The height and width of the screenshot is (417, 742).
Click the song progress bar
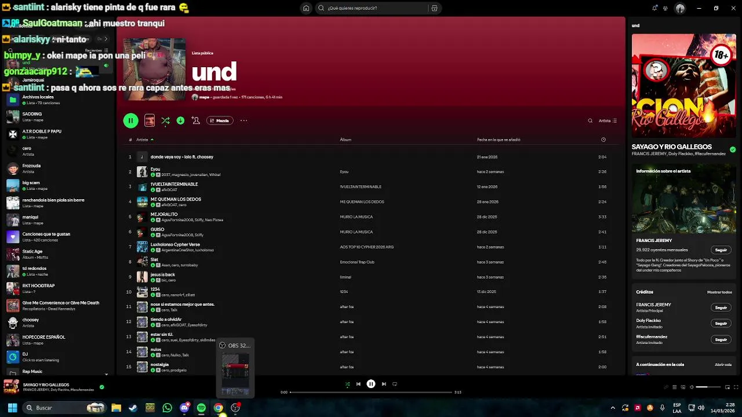371,392
